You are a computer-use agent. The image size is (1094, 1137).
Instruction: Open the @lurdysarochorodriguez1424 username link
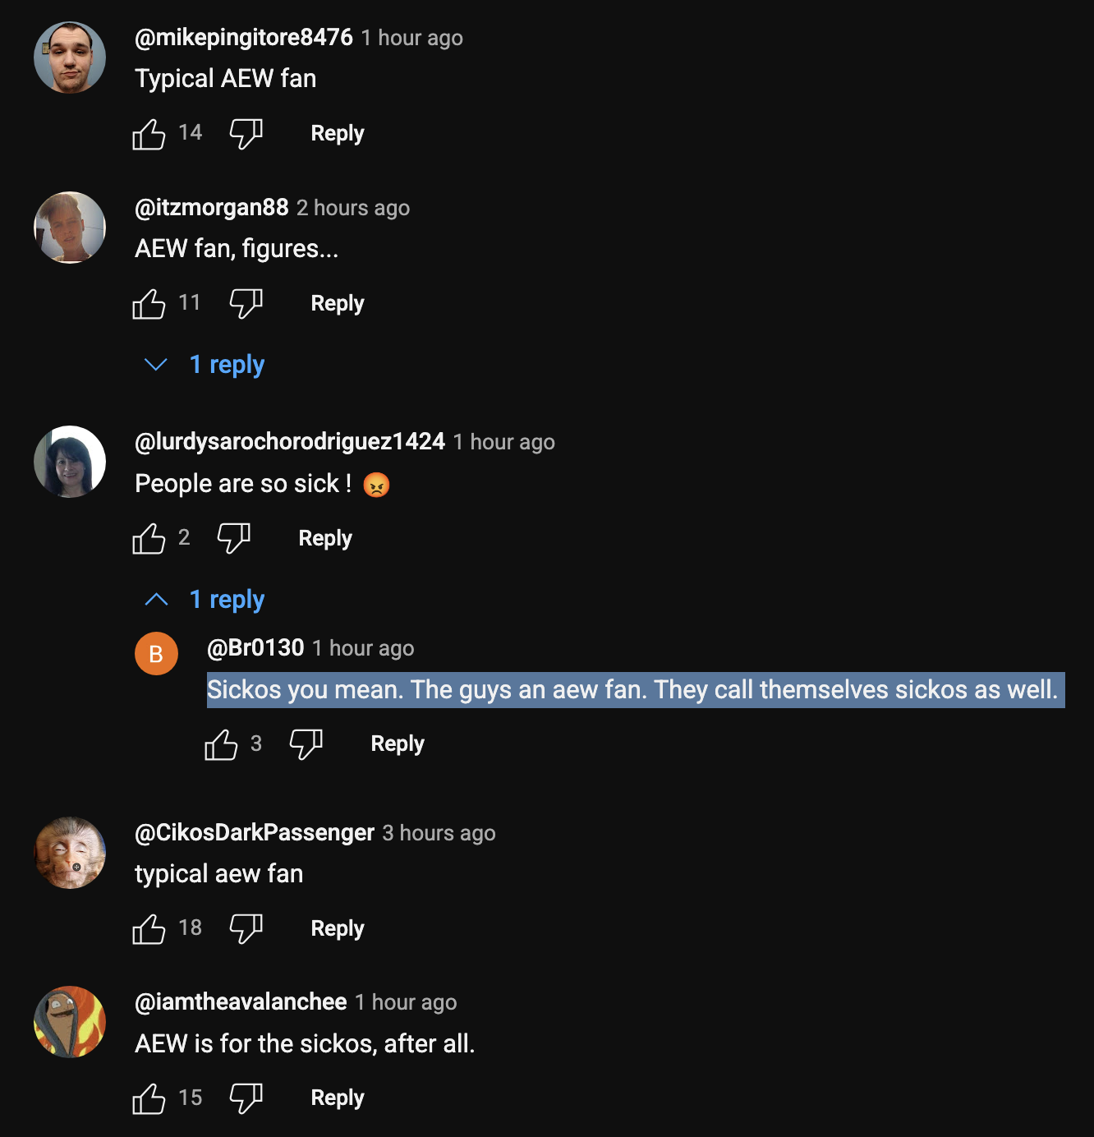[289, 442]
